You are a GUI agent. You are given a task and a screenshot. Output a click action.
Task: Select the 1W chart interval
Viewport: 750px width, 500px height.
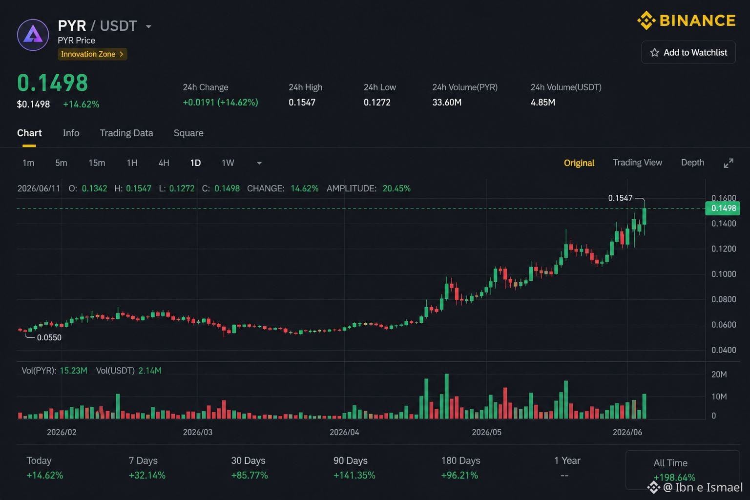click(228, 163)
